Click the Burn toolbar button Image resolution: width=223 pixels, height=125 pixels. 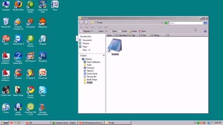(142, 31)
